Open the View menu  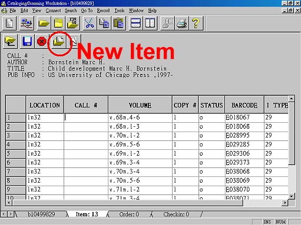37,11
